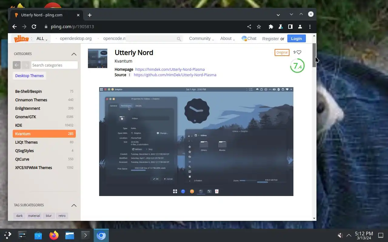Toggle the browser side panel icon
The height and width of the screenshot is (242, 388).
click(290, 27)
